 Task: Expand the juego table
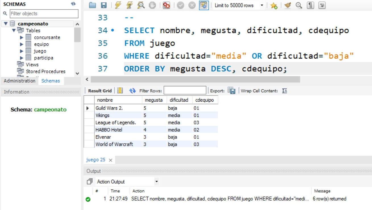tap(22, 51)
